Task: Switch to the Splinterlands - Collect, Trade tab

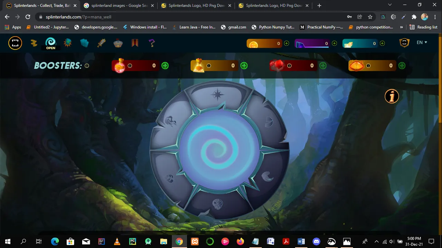Action: pyautogui.click(x=41, y=6)
